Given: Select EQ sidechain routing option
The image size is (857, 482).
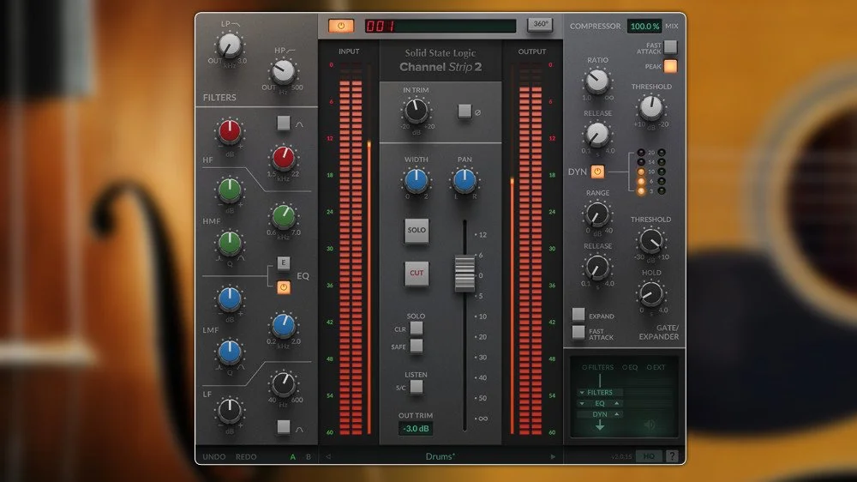Looking at the screenshot, I should click(630, 367).
